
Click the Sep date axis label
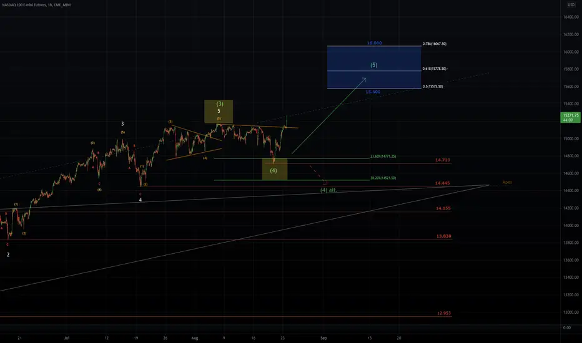tap(323, 338)
